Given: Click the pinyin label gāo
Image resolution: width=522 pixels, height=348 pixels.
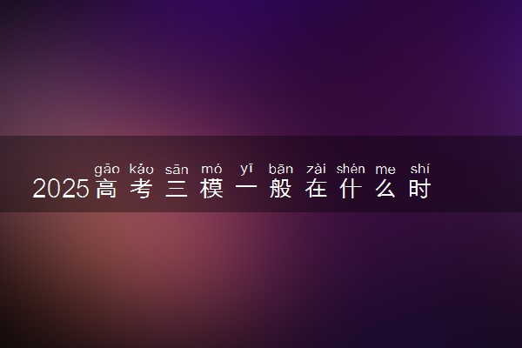Looking at the screenshot, I should click(107, 170).
